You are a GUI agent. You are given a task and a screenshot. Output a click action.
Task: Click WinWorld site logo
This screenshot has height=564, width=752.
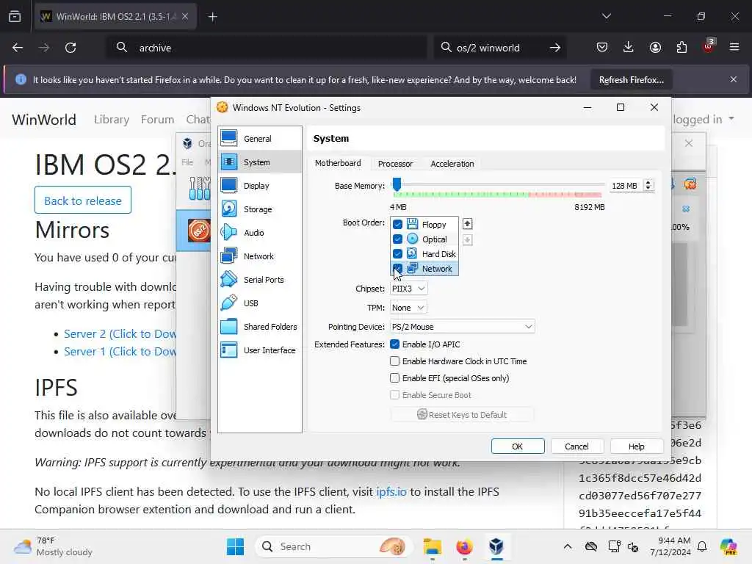[44, 120]
